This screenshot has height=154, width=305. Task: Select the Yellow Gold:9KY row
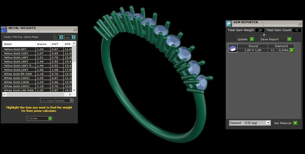(37, 49)
